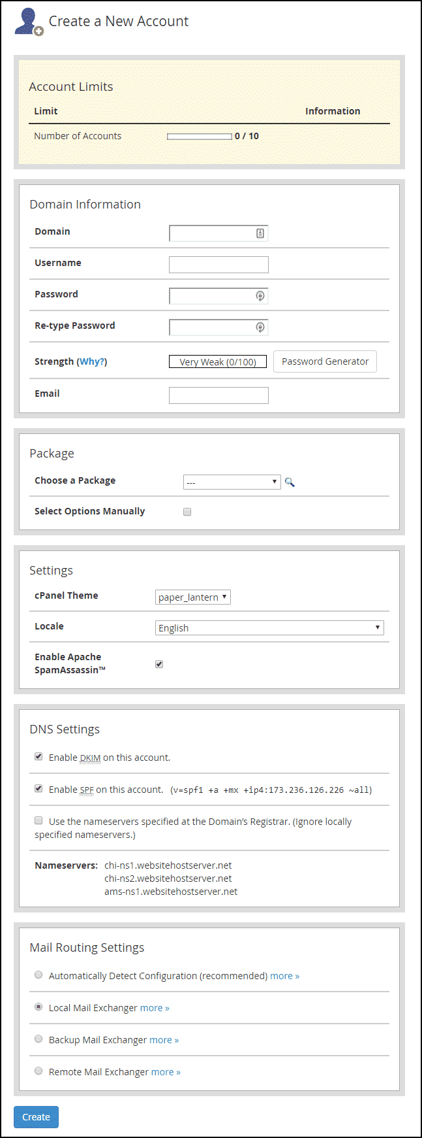Screen dimensions: 422x1138
Task: Click the key icon in Re-type Password field
Action: pos(260,327)
